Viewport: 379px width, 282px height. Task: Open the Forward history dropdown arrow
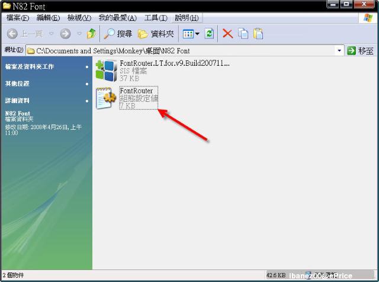[x=79, y=34]
